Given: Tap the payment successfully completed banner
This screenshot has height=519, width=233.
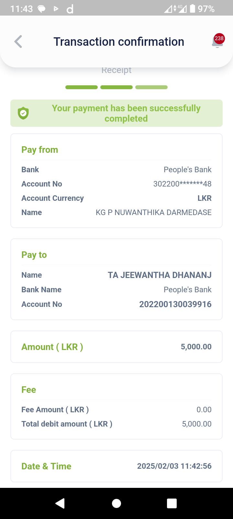Looking at the screenshot, I should click(x=126, y=113).
